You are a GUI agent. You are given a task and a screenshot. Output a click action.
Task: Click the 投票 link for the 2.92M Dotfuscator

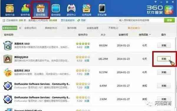87,101
